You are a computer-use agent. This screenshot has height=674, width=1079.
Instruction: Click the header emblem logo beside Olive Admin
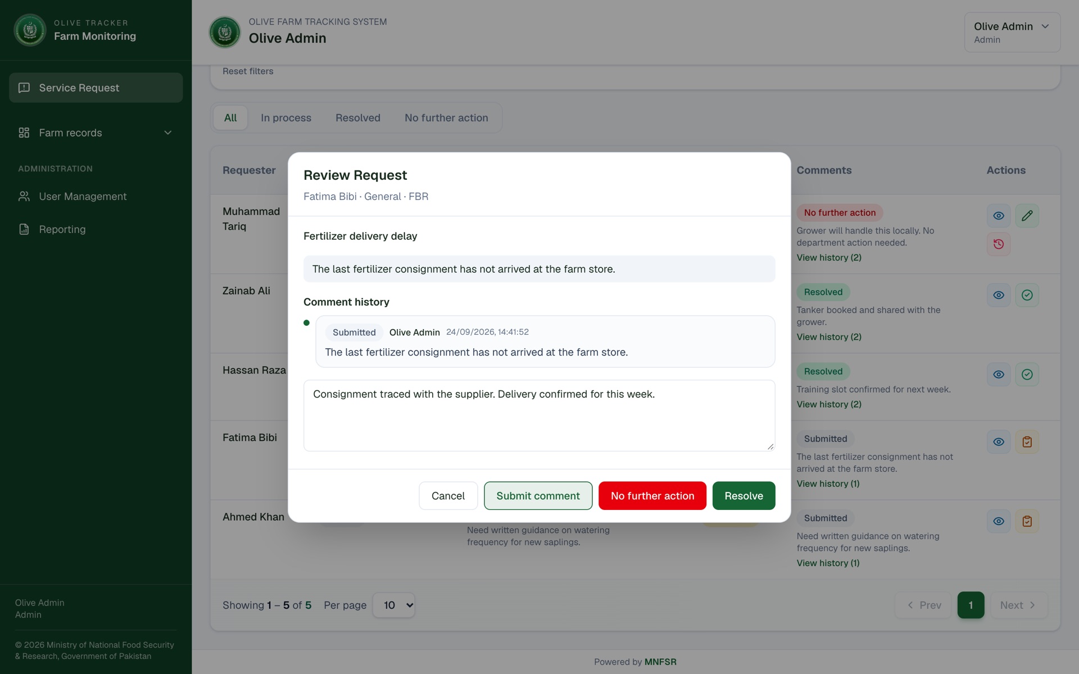pos(225,32)
